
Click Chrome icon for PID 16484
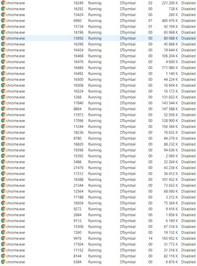pos(3,68)
